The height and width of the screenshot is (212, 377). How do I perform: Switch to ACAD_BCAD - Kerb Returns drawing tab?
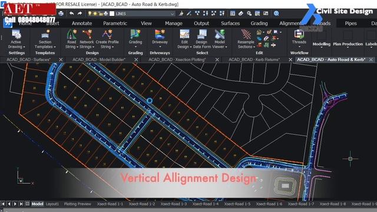(254, 59)
